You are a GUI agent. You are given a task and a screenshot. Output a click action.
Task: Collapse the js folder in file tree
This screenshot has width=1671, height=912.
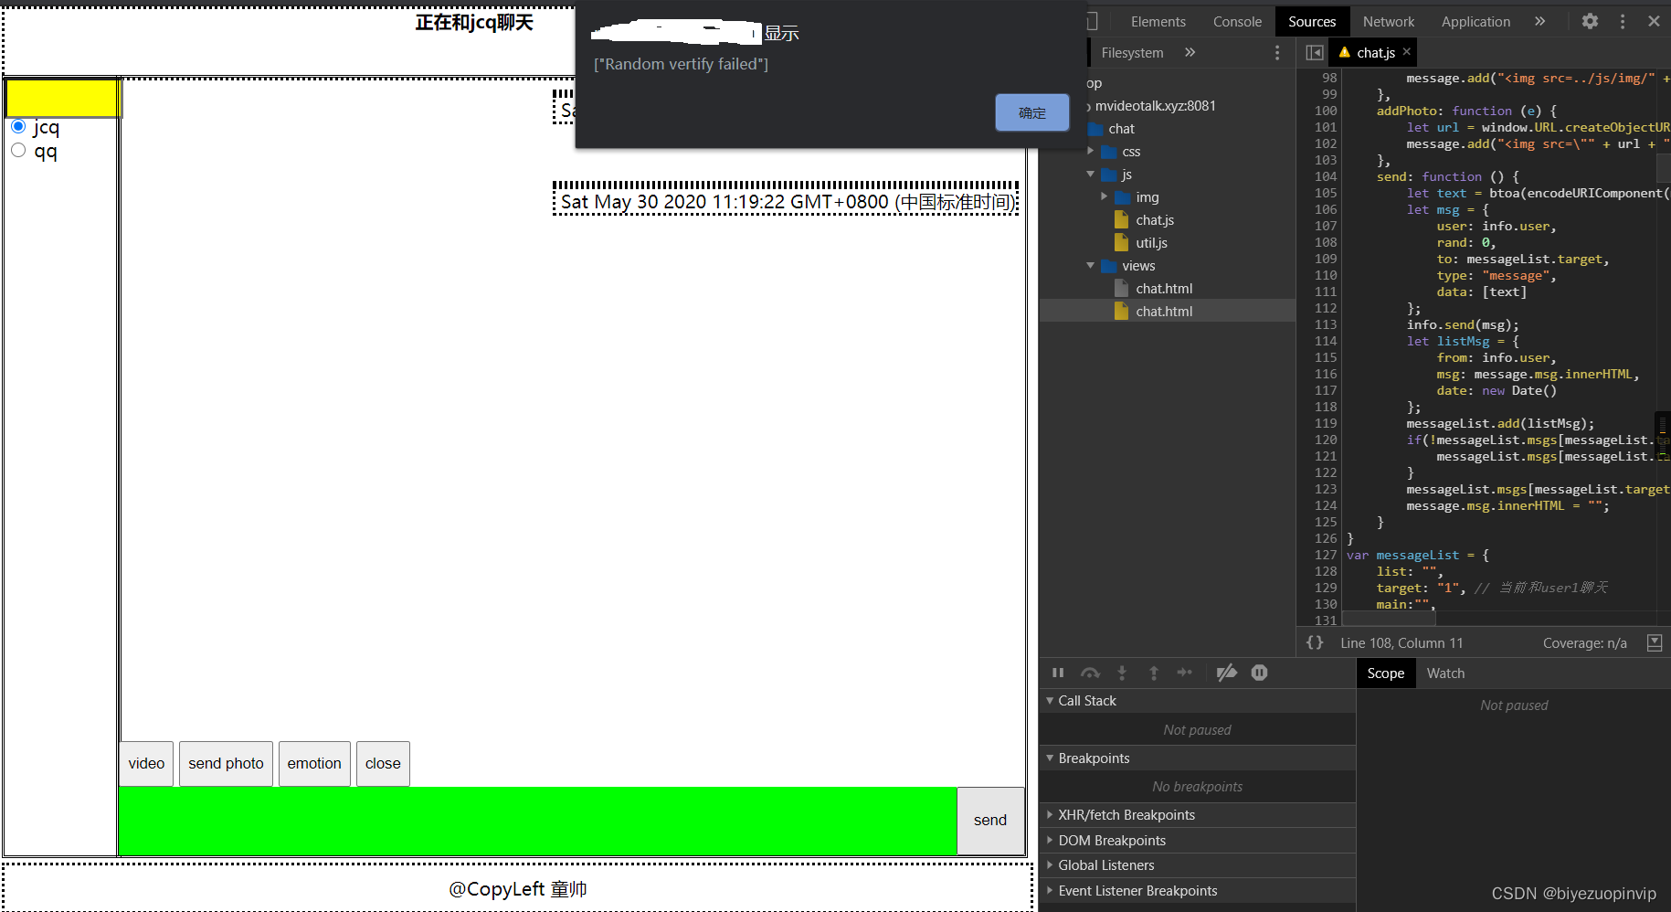(1091, 175)
